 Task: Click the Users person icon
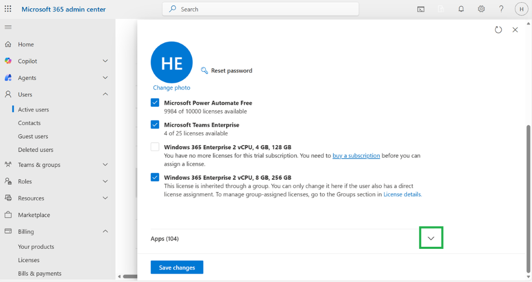pyautogui.click(x=8, y=94)
